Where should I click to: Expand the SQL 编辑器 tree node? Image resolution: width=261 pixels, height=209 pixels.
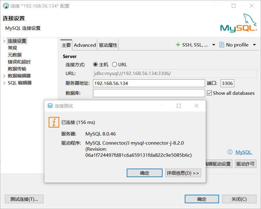pos(4,83)
